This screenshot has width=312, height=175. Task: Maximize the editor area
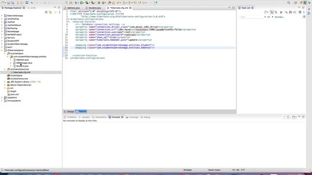coord(234,8)
